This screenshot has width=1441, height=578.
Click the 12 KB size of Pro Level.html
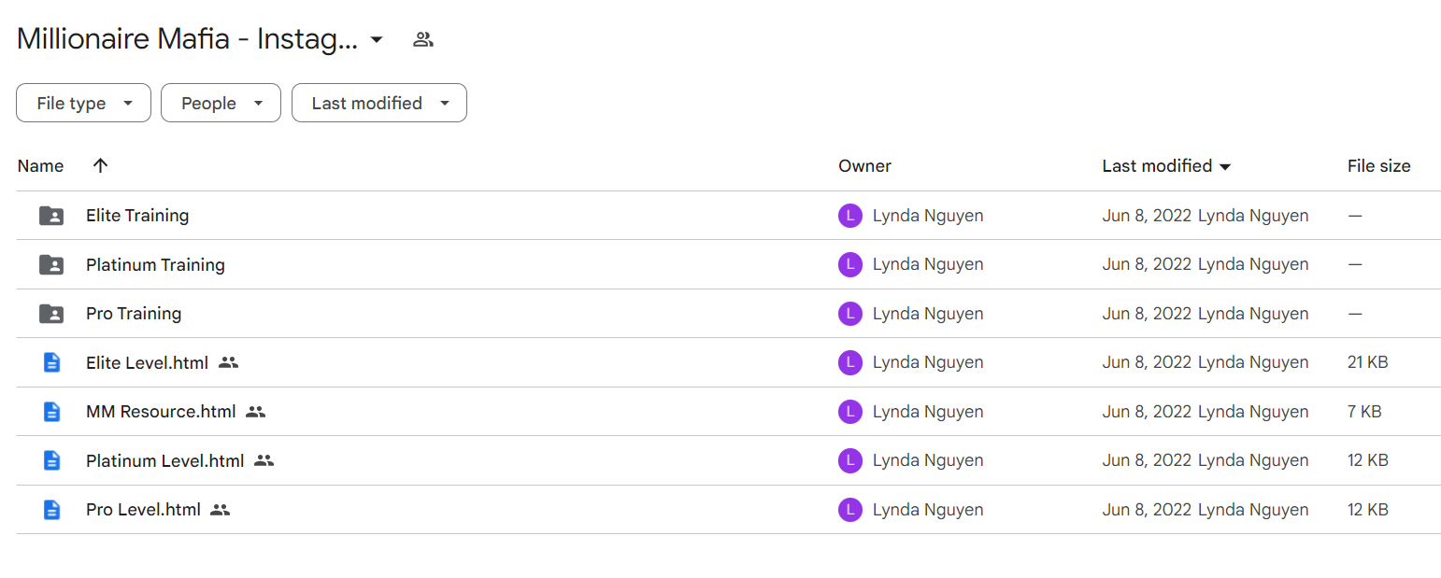pyautogui.click(x=1368, y=510)
